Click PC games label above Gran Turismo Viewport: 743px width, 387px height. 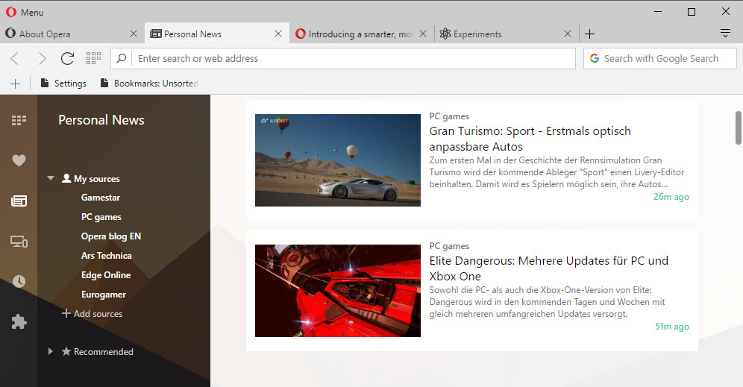click(449, 116)
